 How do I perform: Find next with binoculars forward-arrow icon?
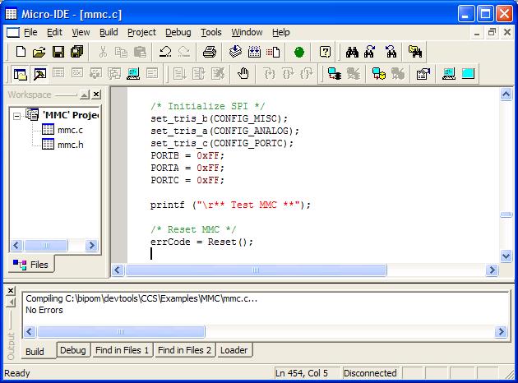click(370, 52)
